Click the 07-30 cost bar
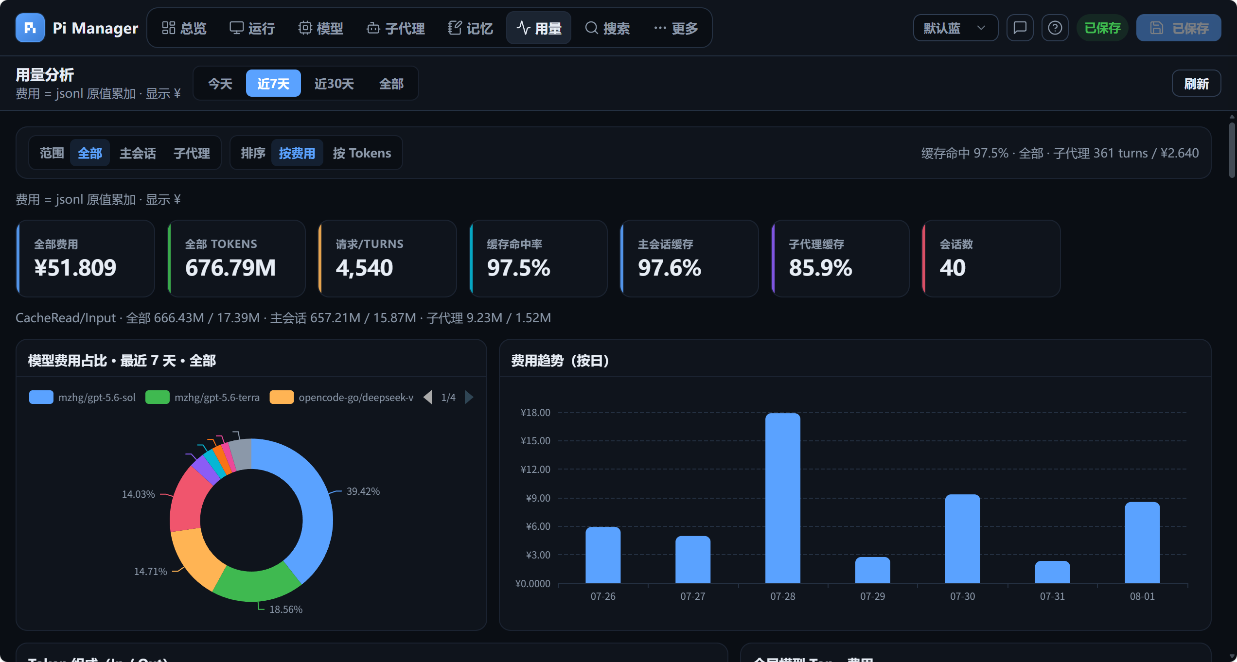The height and width of the screenshot is (662, 1237). click(963, 539)
